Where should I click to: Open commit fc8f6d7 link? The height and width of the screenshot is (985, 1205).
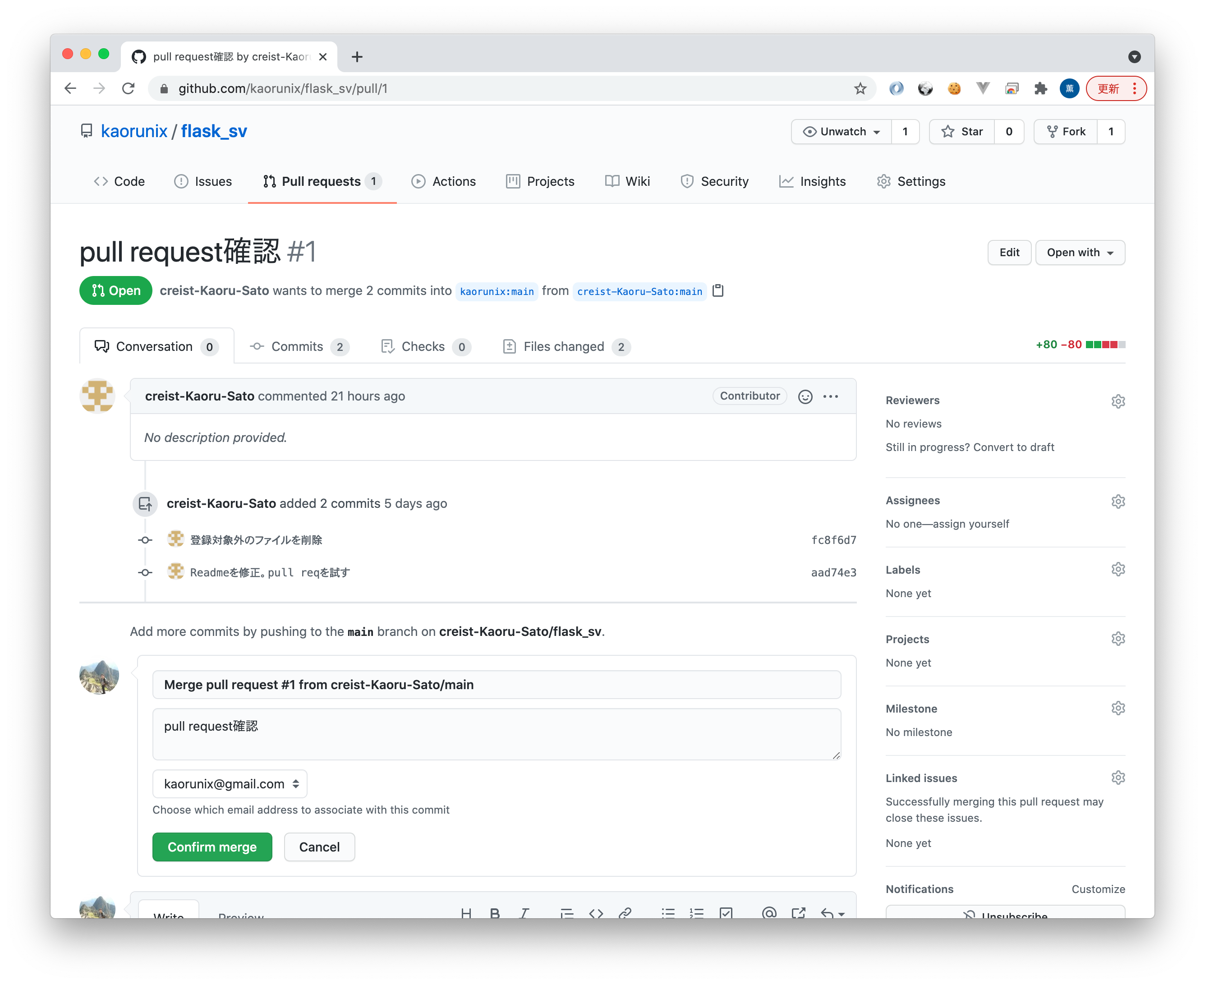click(x=833, y=540)
